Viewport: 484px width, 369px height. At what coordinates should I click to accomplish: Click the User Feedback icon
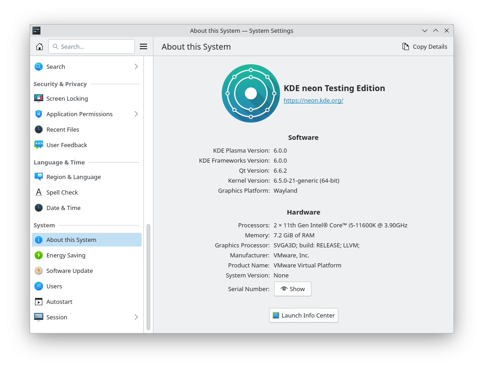pos(39,145)
